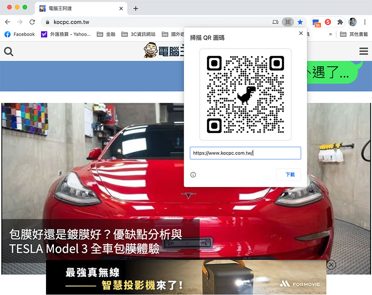The image size is (372, 295).
Task: Open the Extensions puzzle menu
Action: click(x=340, y=22)
